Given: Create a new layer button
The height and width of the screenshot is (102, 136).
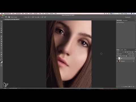Looking at the screenshot, I should tap(132, 86).
